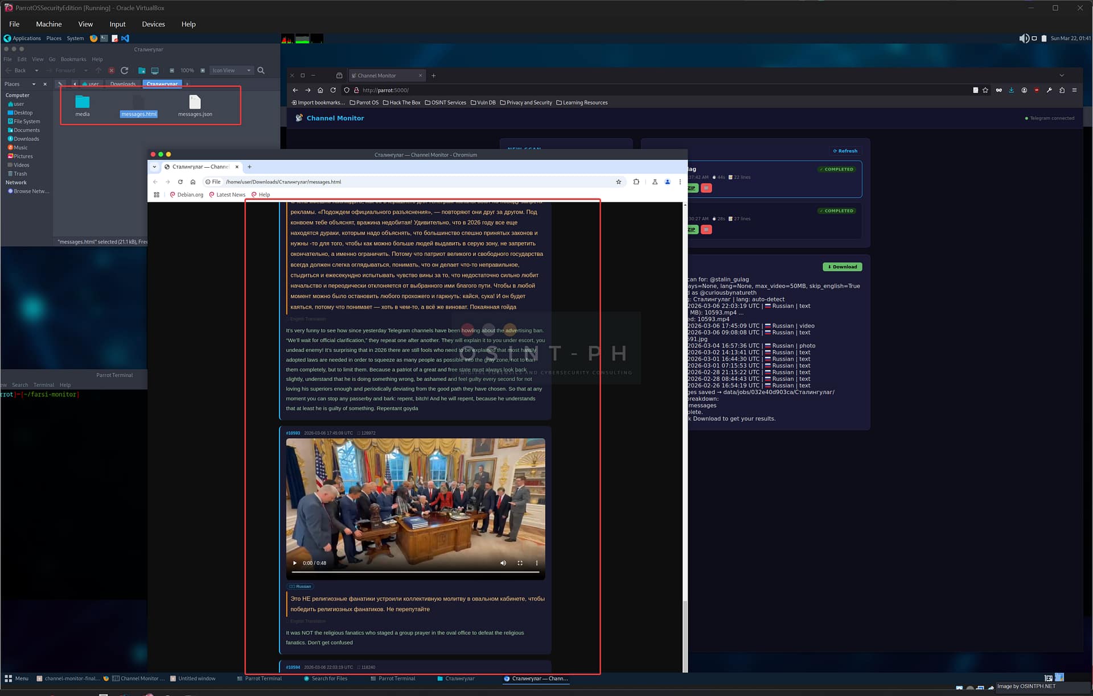Switch to Downloads breadcrumb tab
The height and width of the screenshot is (696, 1093).
123,84
